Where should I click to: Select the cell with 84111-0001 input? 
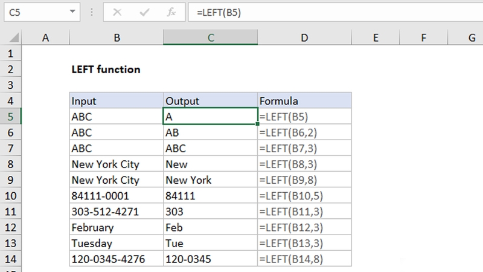[x=117, y=196]
